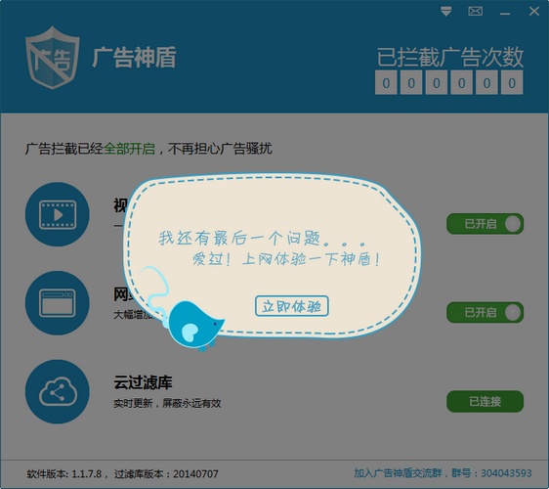Click the 立即体验 button in the popup
Screen dimensions: 549x489
coord(292,306)
